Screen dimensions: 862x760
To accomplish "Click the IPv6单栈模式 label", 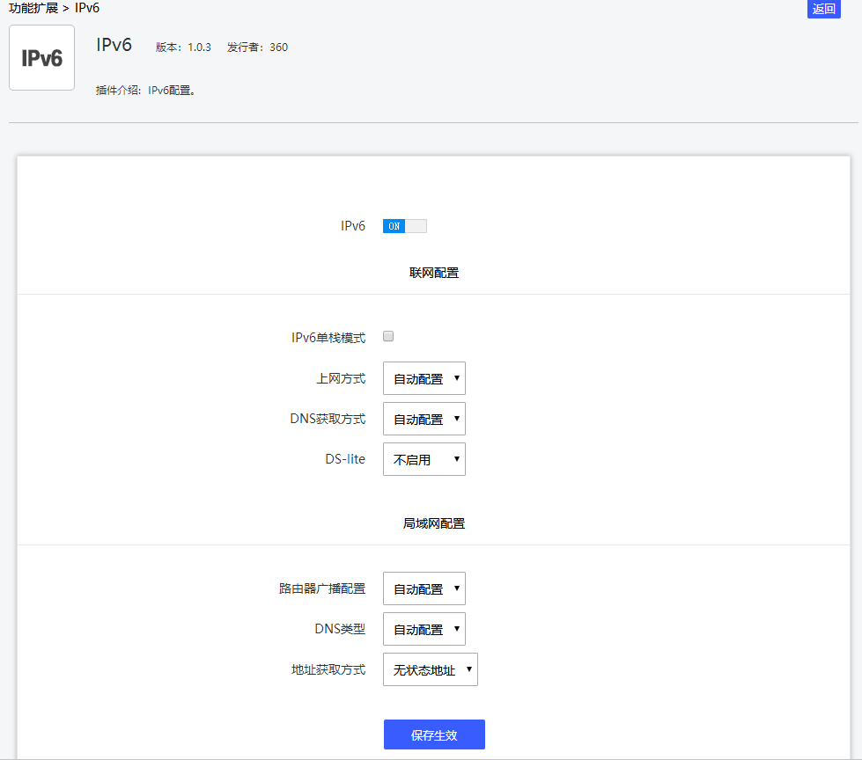I will (328, 338).
